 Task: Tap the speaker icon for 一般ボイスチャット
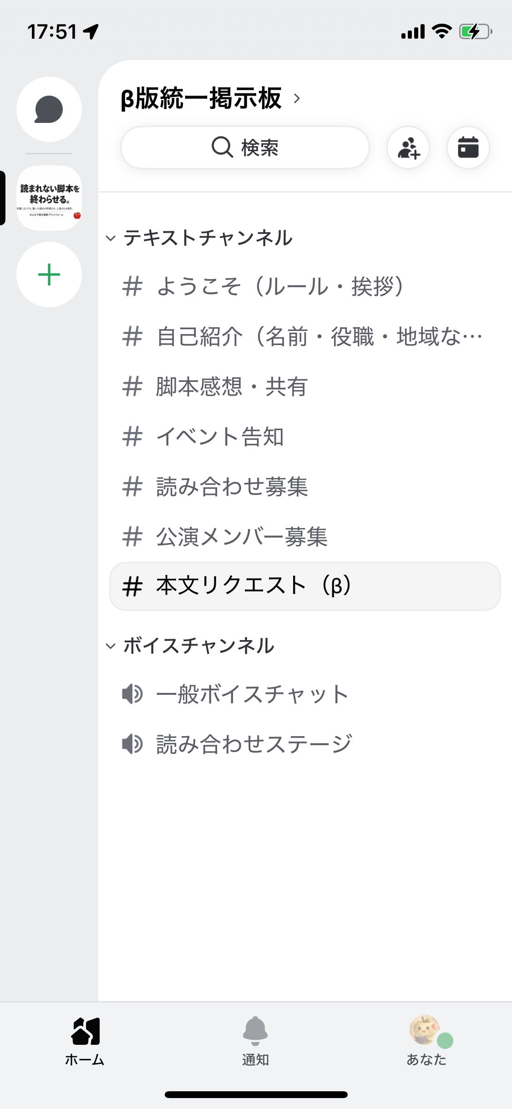[x=132, y=694]
